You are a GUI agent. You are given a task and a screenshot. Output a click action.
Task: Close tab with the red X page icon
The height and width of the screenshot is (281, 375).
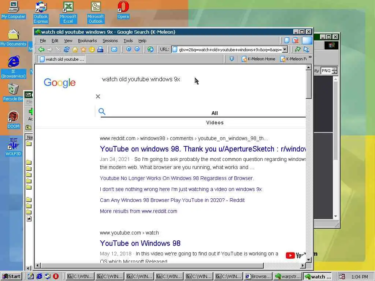(x=296, y=40)
